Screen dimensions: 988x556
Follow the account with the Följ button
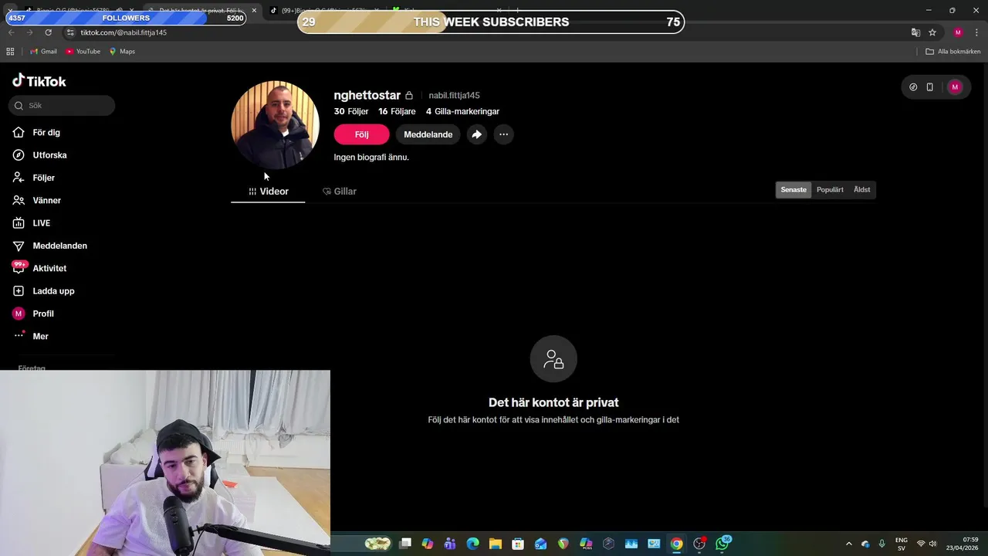pyautogui.click(x=361, y=134)
